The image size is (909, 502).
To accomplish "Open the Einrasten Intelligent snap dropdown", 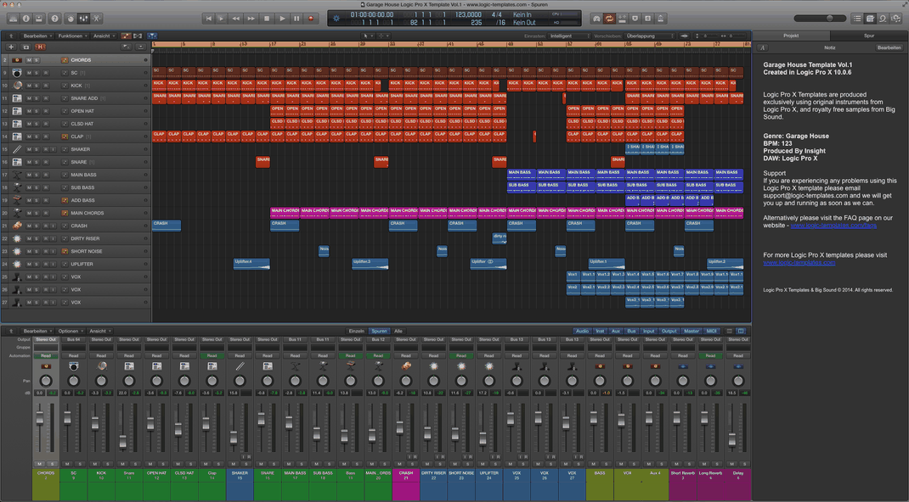I will [x=569, y=36].
